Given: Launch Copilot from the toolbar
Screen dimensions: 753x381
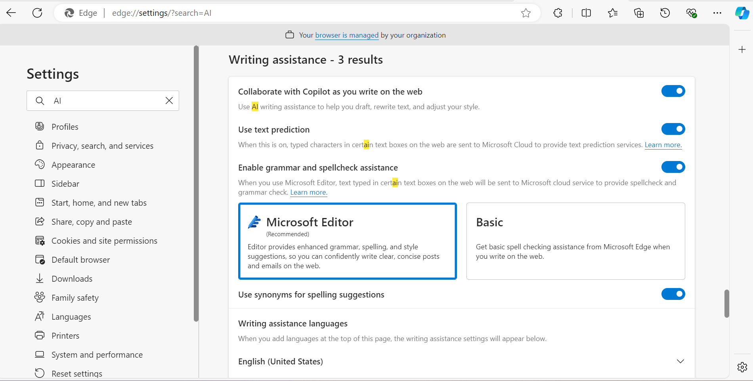Looking at the screenshot, I should tap(742, 13).
